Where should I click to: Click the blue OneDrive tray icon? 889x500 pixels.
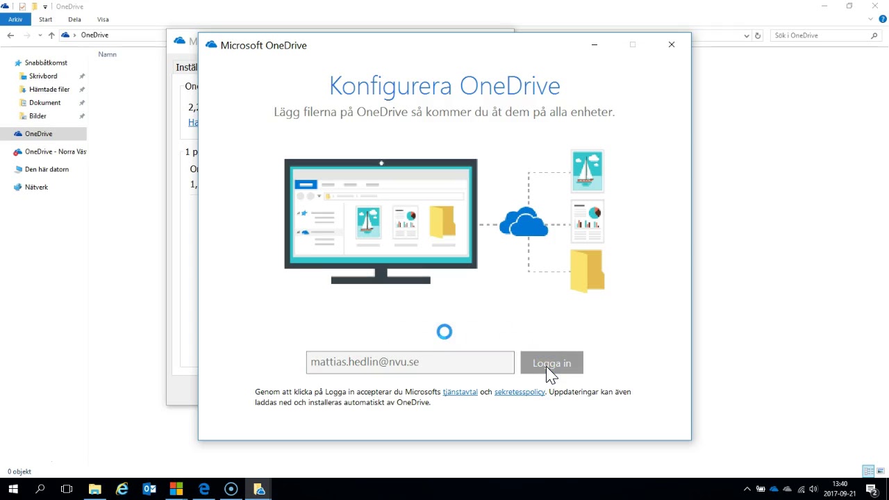[x=774, y=489]
